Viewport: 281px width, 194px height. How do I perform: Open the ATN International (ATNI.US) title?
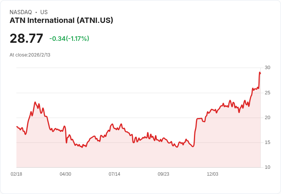pyautogui.click(x=61, y=21)
